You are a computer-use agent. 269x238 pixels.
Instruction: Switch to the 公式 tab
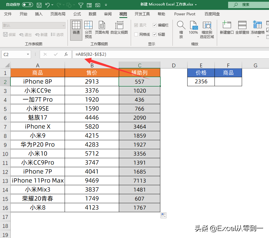[x=77, y=14]
